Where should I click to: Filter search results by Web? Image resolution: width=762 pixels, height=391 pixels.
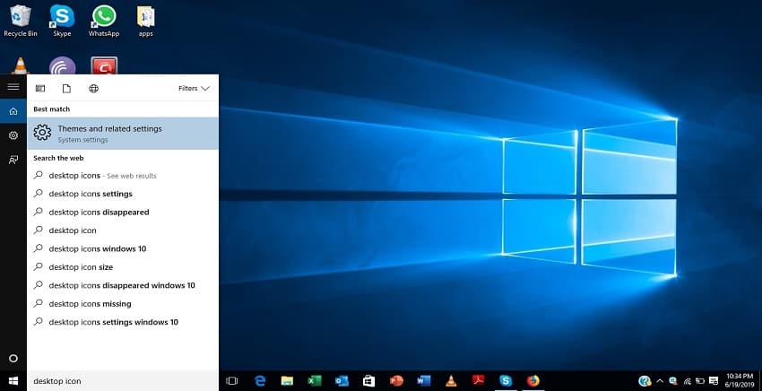pos(94,88)
